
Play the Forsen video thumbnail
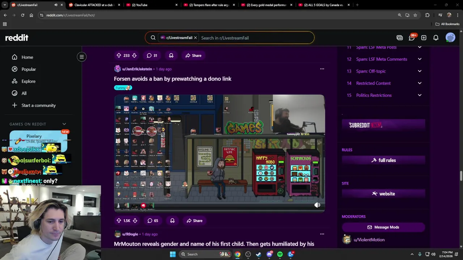[219, 153]
